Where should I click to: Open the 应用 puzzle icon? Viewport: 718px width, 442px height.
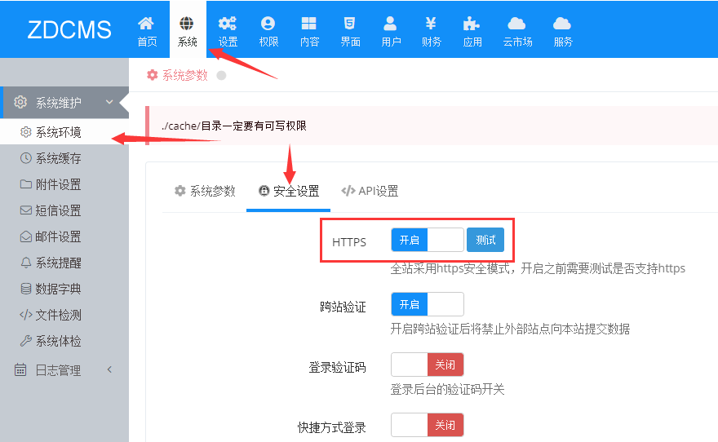tap(472, 23)
